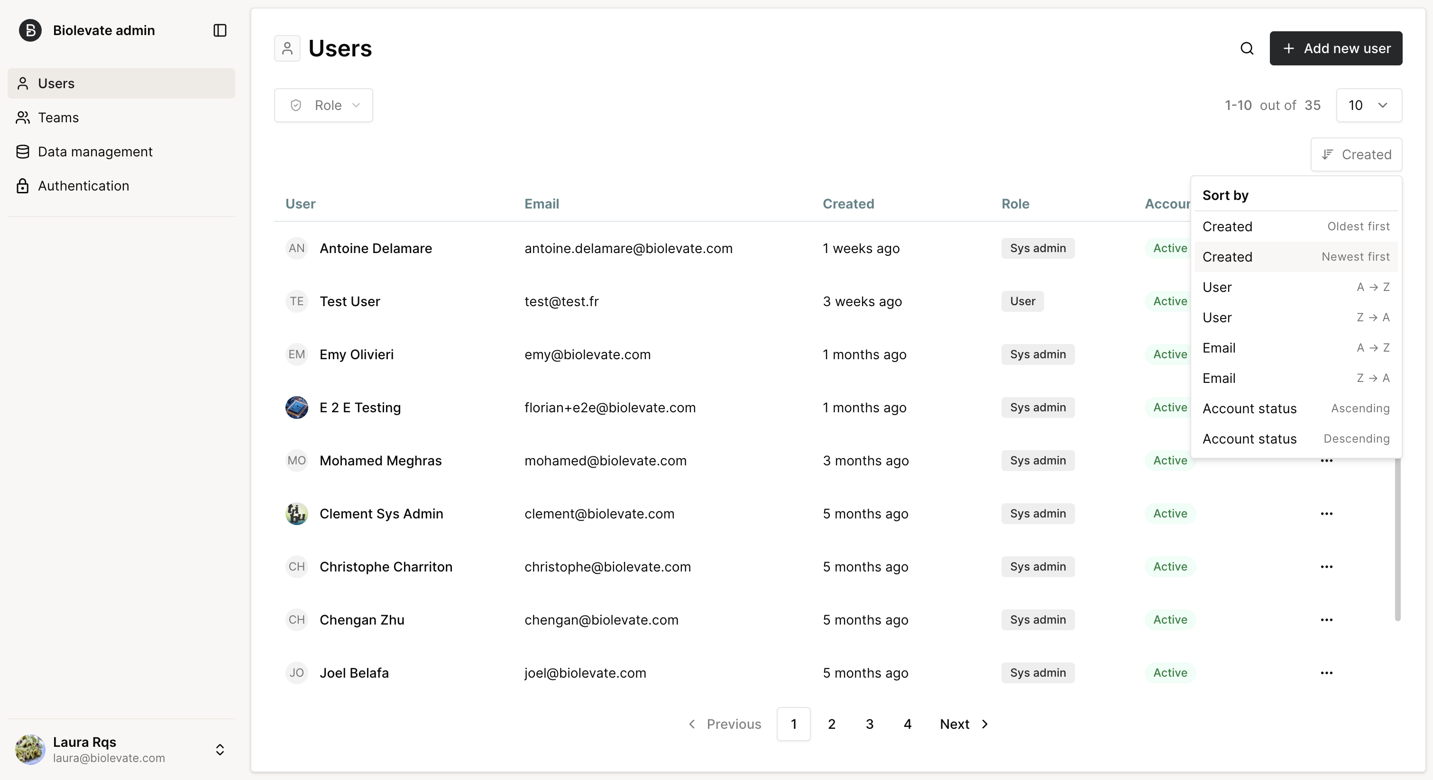Image resolution: width=1433 pixels, height=780 pixels.
Task: Click Emy Olivieri EM avatar
Action: pos(296,354)
